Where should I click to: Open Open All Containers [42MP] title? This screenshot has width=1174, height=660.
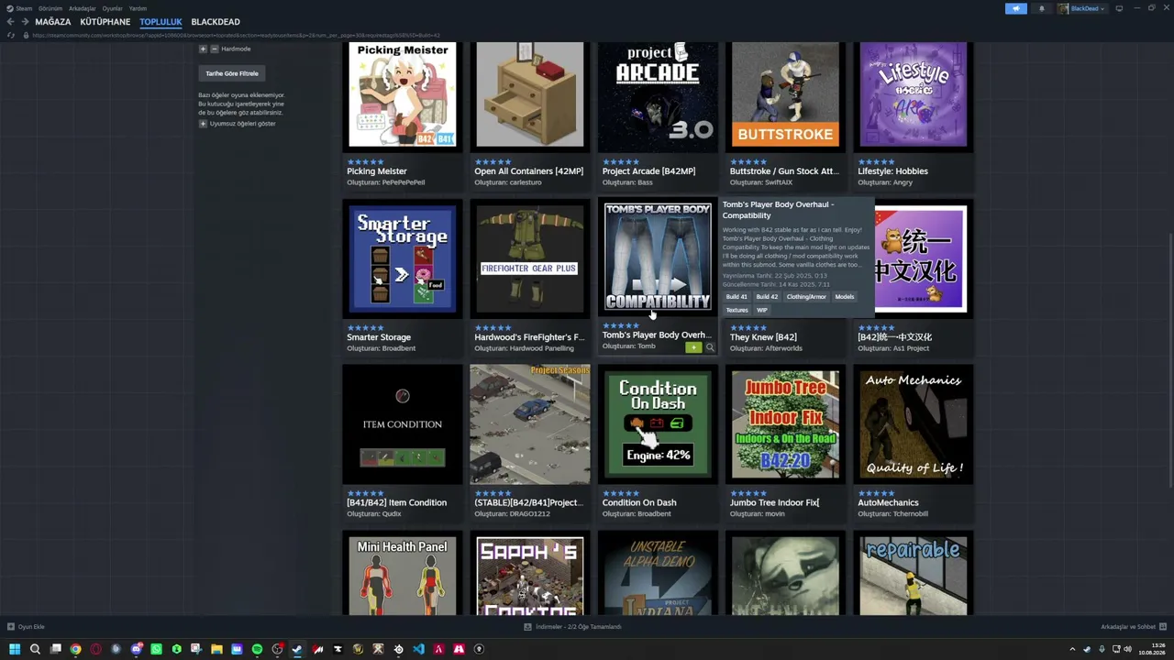point(529,171)
